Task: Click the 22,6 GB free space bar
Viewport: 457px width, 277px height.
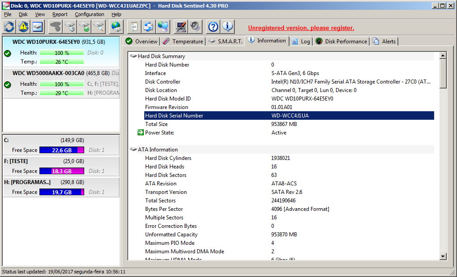Action: [62, 150]
